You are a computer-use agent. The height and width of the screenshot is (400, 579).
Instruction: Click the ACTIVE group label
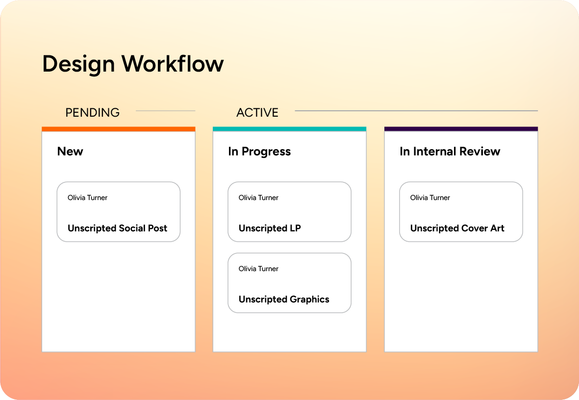click(257, 112)
